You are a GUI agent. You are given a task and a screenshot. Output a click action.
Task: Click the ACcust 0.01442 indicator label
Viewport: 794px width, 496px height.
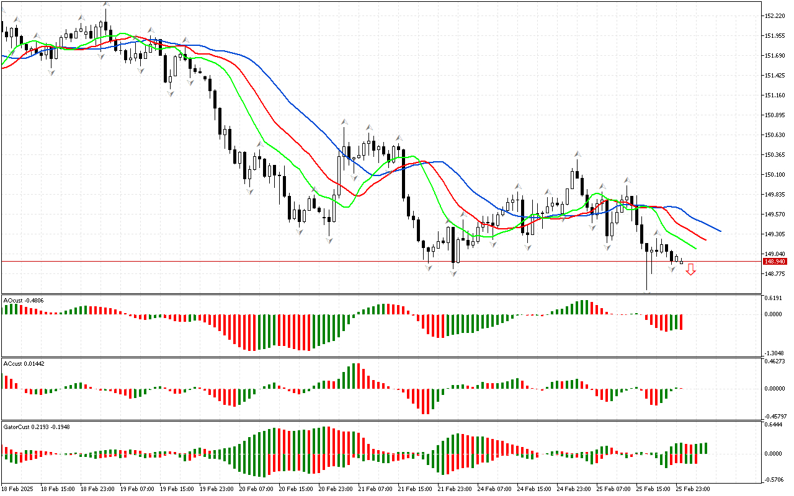[24, 363]
